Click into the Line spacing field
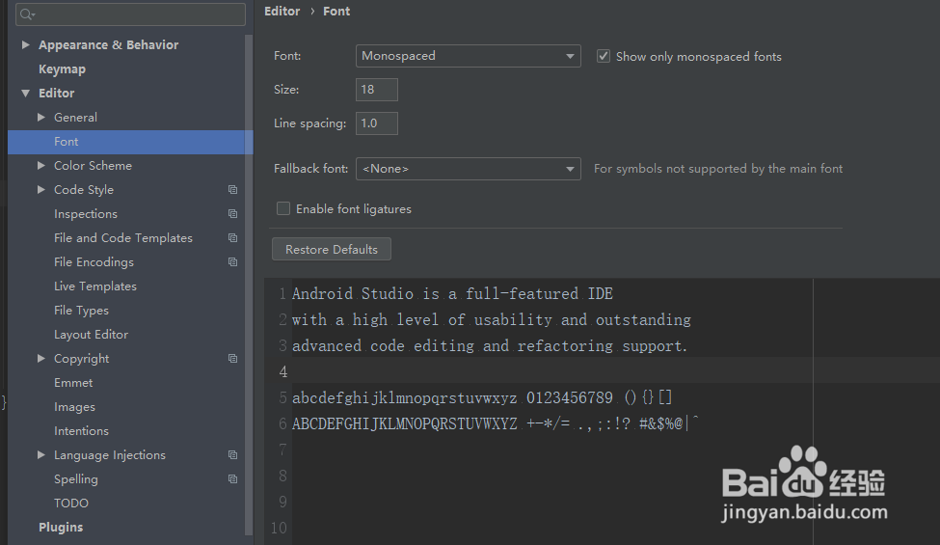 pos(376,123)
